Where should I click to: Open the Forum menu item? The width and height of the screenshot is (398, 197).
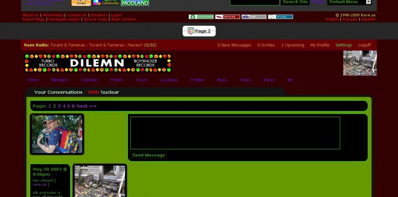point(141,80)
